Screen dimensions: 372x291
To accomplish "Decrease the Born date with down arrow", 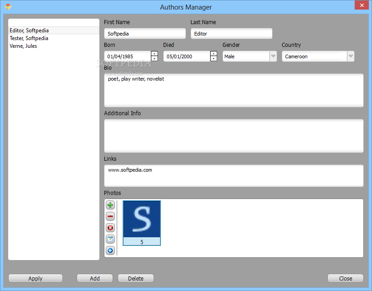I will [155, 59].
